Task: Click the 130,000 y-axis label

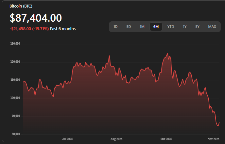Action: (15, 44)
